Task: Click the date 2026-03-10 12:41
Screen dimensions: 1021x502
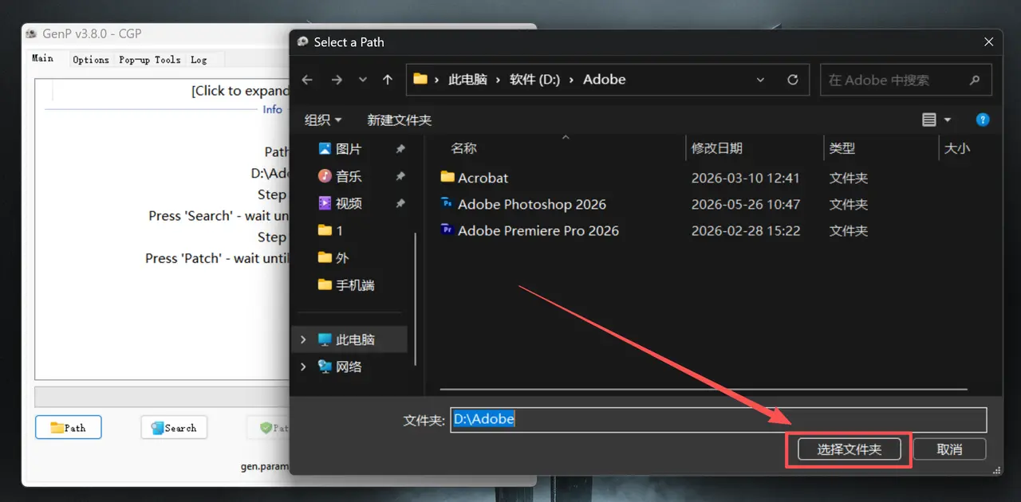Action: click(745, 178)
